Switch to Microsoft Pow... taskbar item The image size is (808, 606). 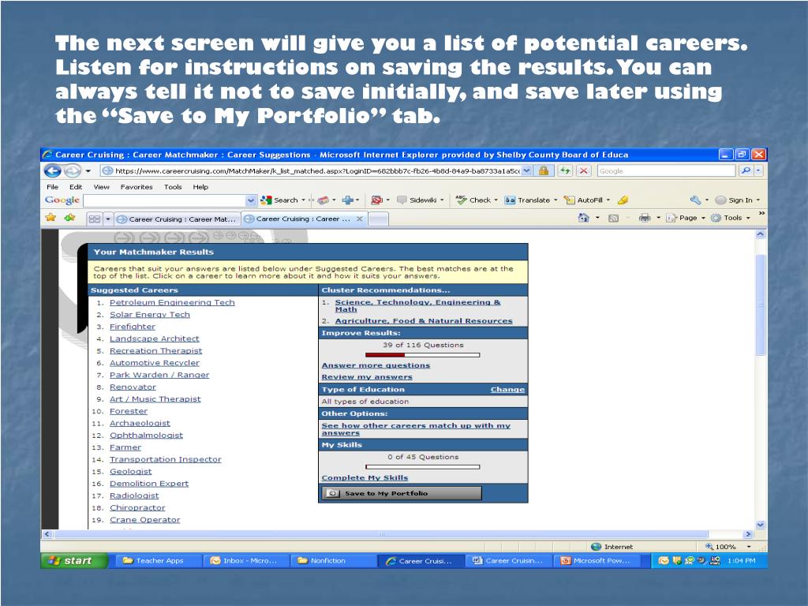pyautogui.click(x=597, y=561)
